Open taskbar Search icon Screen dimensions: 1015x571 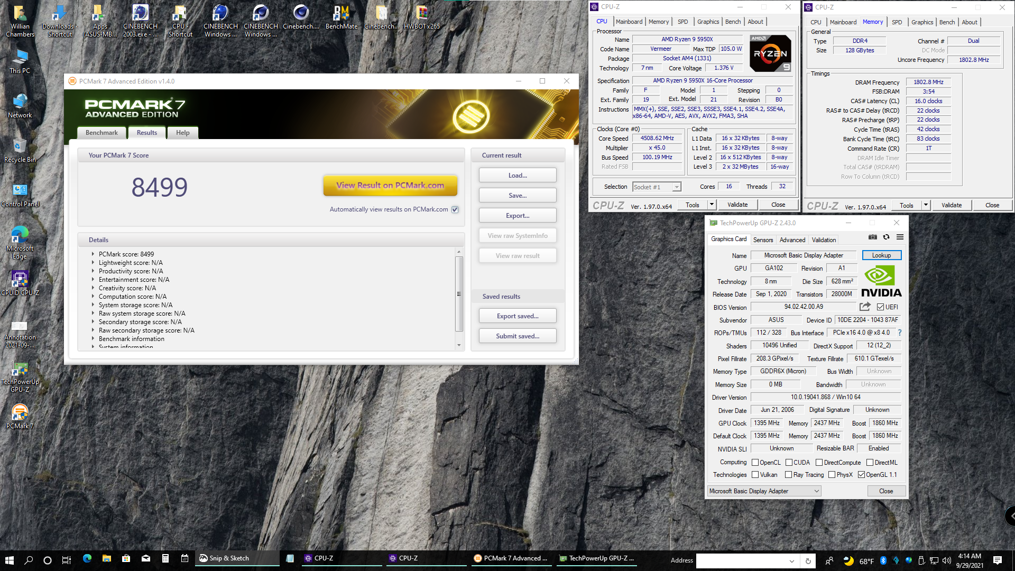tap(29, 560)
